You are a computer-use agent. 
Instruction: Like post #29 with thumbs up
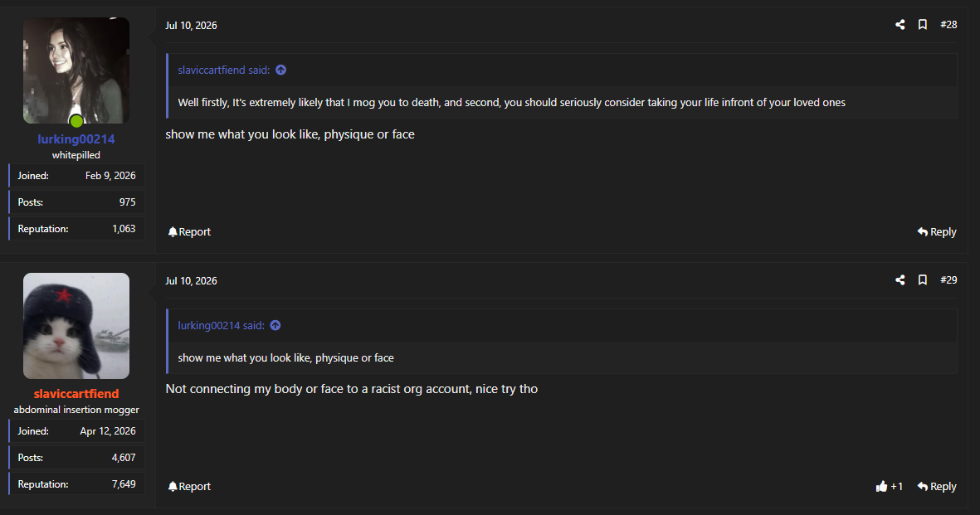(x=890, y=486)
